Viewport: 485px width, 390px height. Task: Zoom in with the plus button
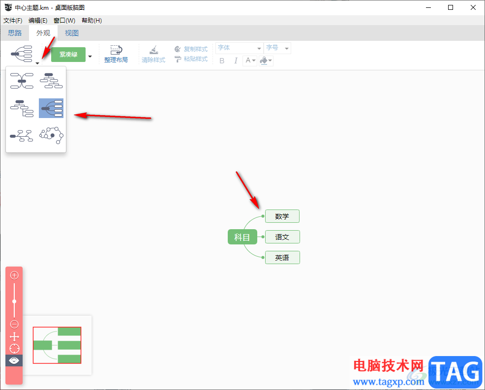[x=14, y=275]
